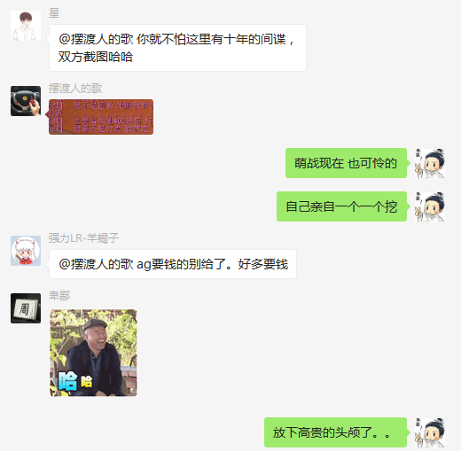Viewport: 461px width, 451px height.
Task: Open avatar of user 星
Action: pyautogui.click(x=26, y=26)
